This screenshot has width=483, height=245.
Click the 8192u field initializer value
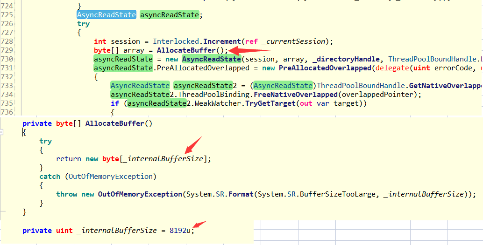coord(180,230)
